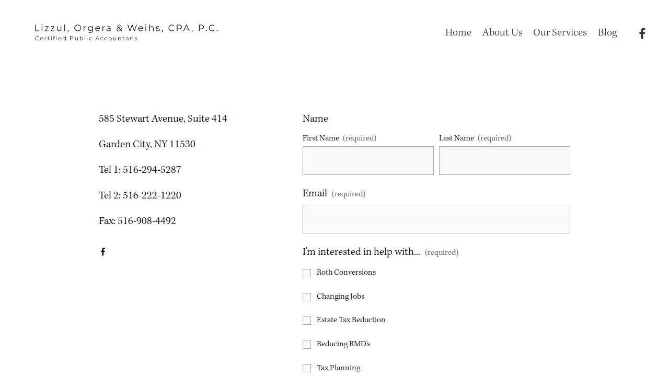Check the Roth Conversions checkbox

(307, 273)
